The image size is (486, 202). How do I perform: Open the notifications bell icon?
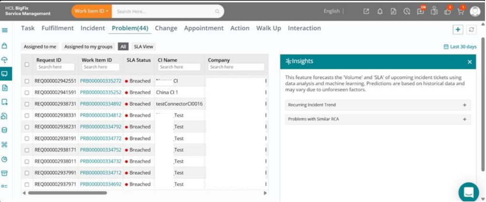[380, 11]
